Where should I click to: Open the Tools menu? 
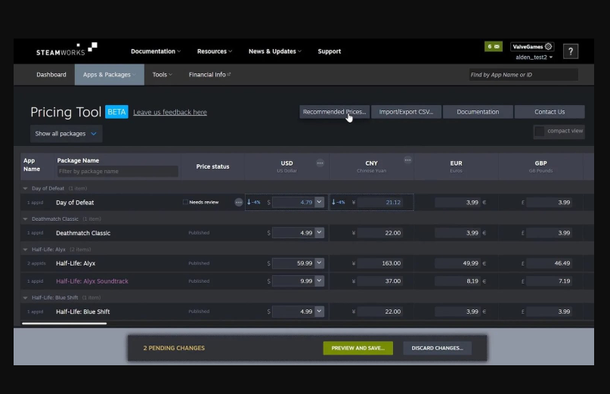coord(162,75)
